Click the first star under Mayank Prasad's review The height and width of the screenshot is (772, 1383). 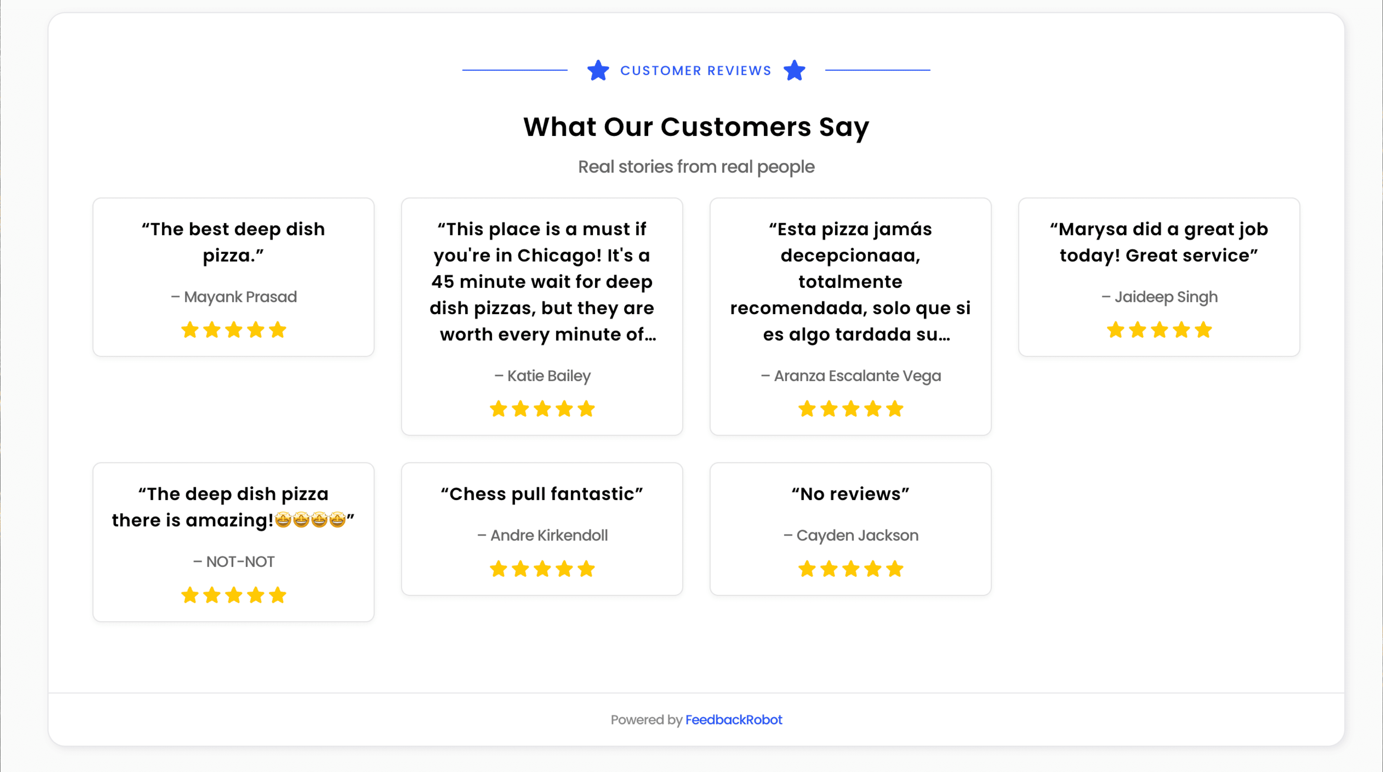tap(189, 330)
